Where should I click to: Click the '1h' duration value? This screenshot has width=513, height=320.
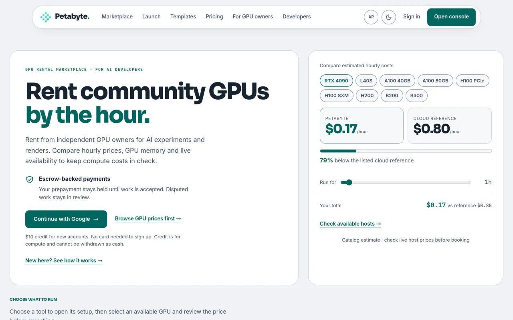[x=488, y=182]
